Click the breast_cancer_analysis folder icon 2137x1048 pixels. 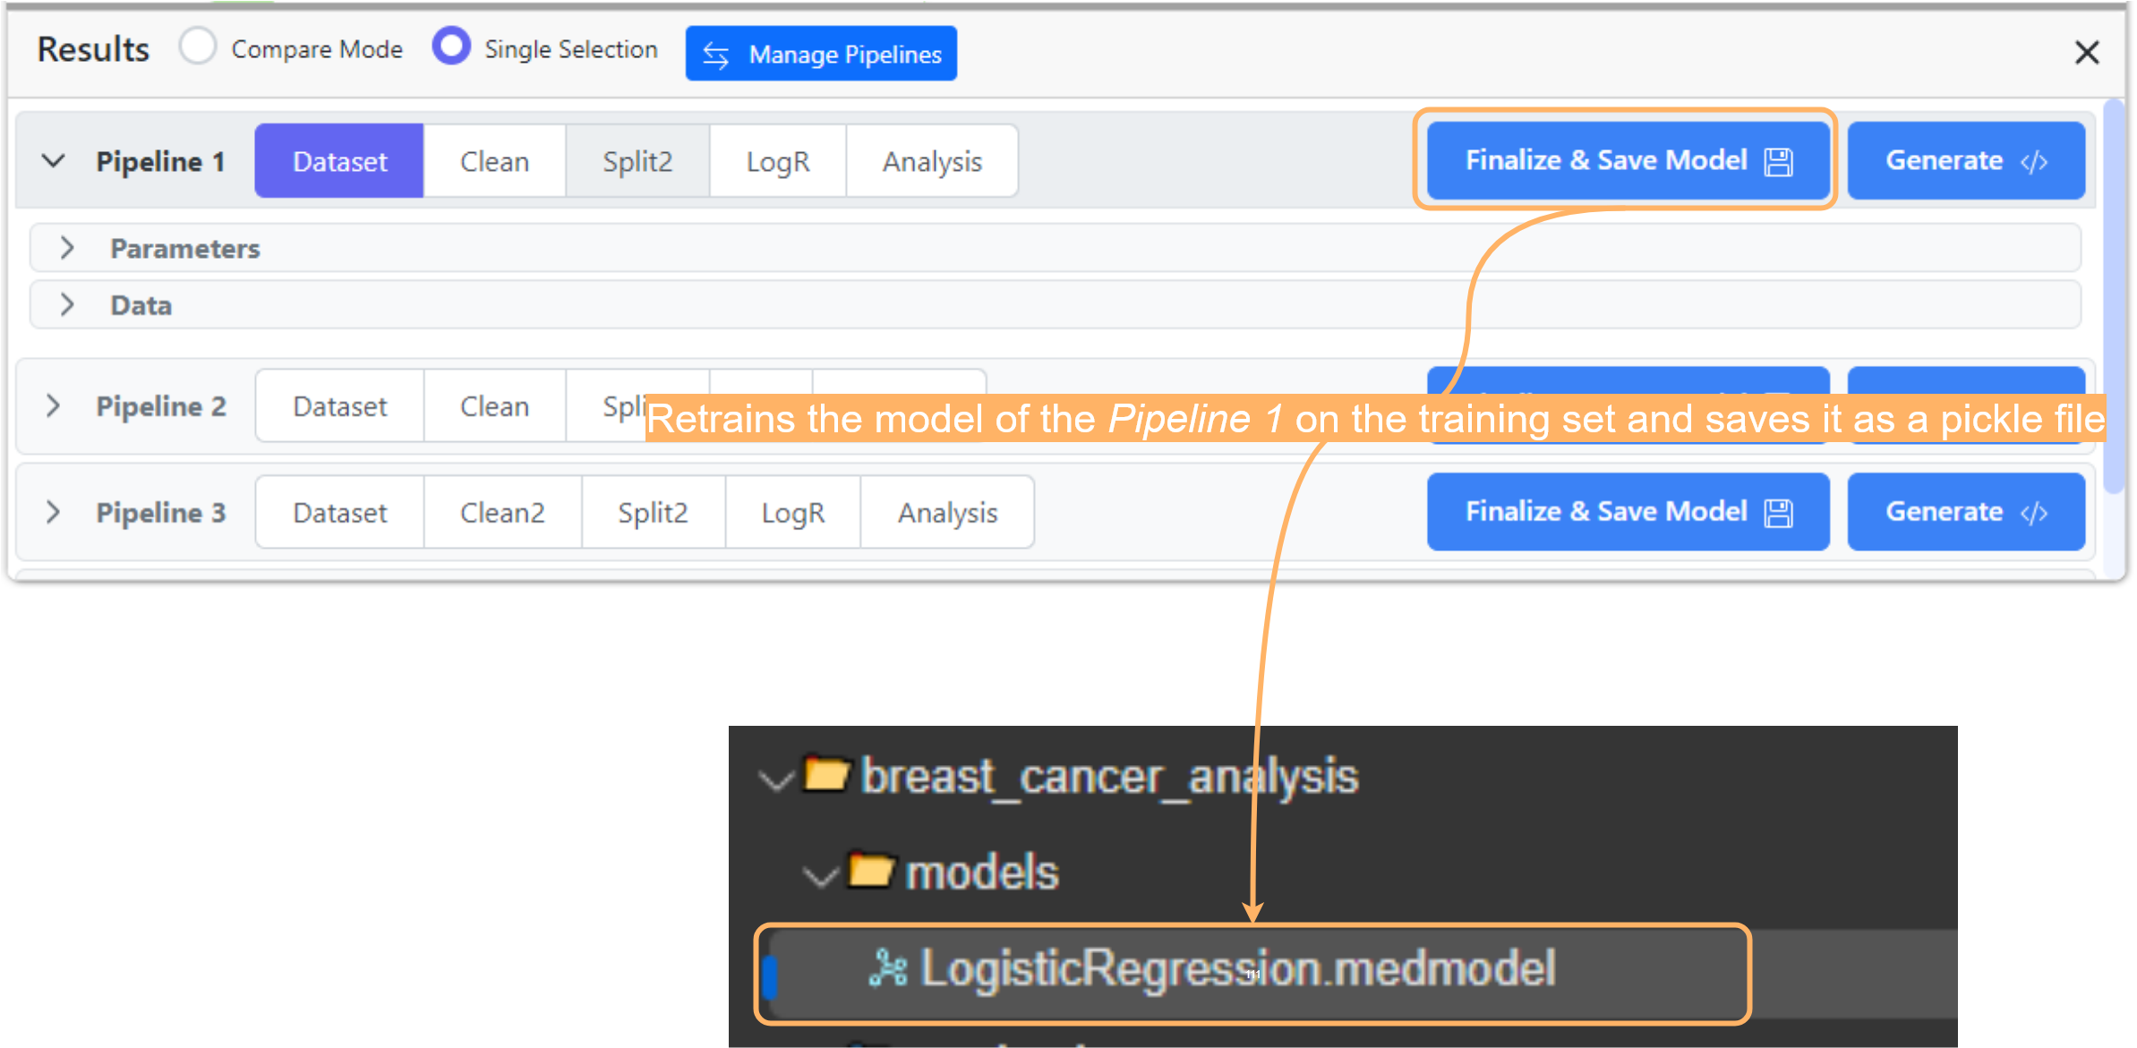pos(825,774)
